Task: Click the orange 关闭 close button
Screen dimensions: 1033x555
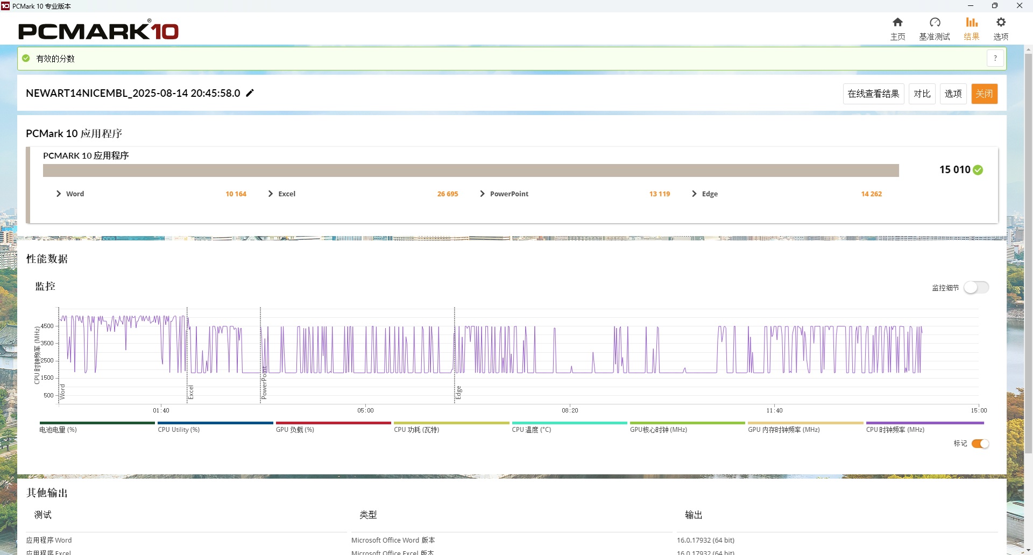Action: tap(984, 94)
